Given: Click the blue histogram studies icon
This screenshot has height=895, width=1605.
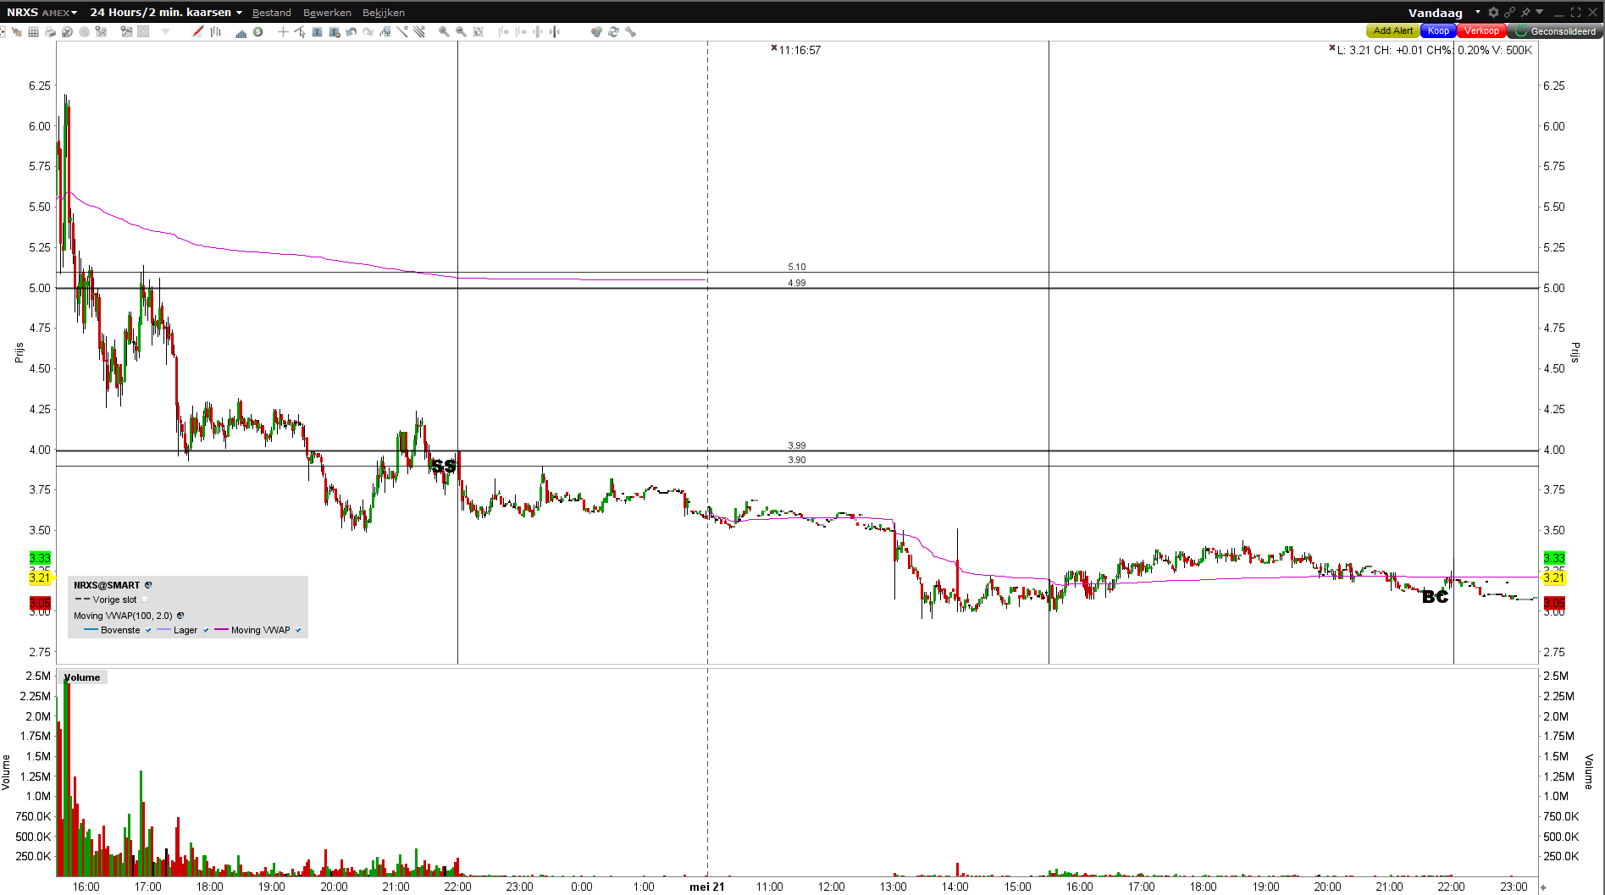Looking at the screenshot, I should point(241,32).
